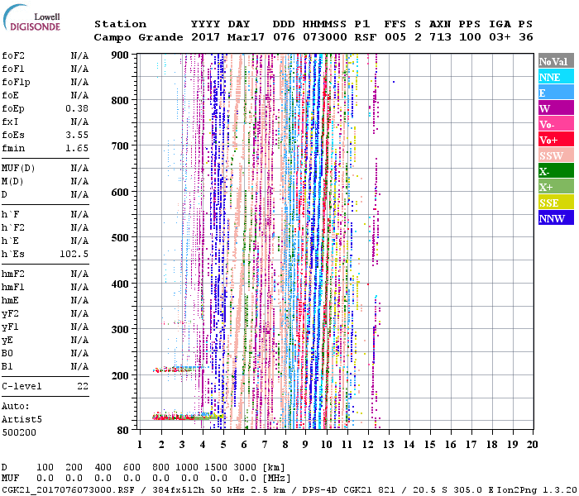
Task: Click the 15 MHz frequency axis label
Action: (429, 445)
